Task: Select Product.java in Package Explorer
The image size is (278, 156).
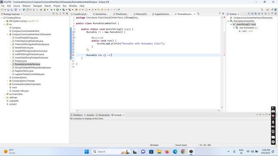Action: (x=21, y=61)
